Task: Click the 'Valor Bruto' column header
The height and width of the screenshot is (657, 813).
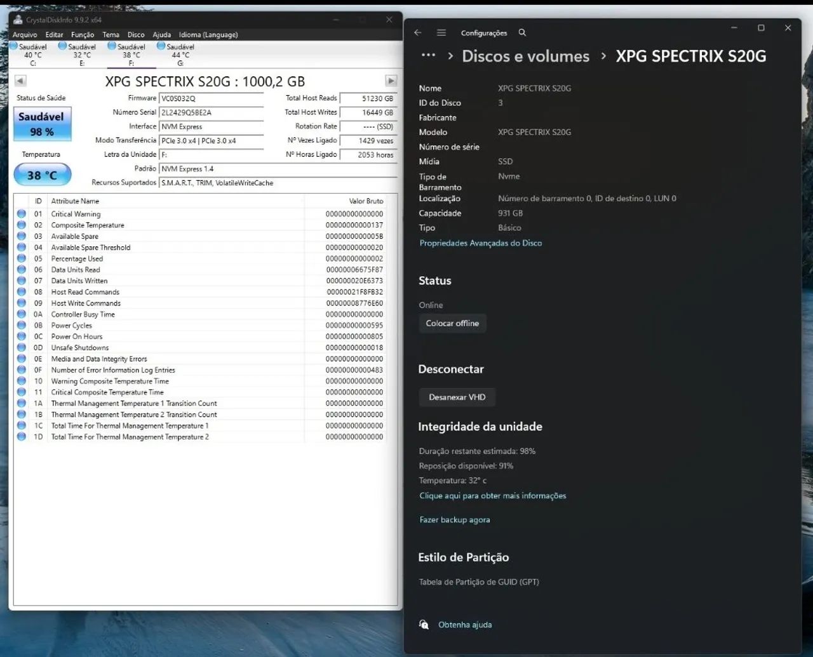Action: (346, 201)
